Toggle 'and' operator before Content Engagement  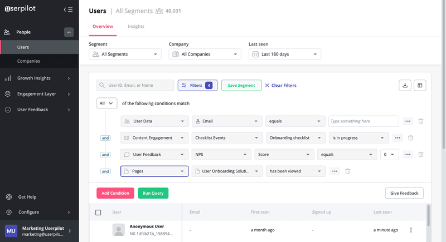(105, 138)
